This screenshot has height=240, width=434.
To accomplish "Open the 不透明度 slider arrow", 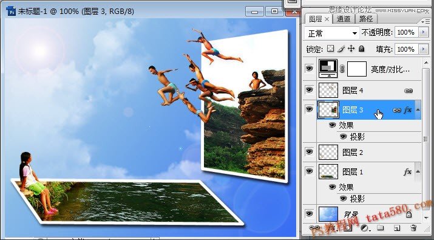I will [x=423, y=32].
